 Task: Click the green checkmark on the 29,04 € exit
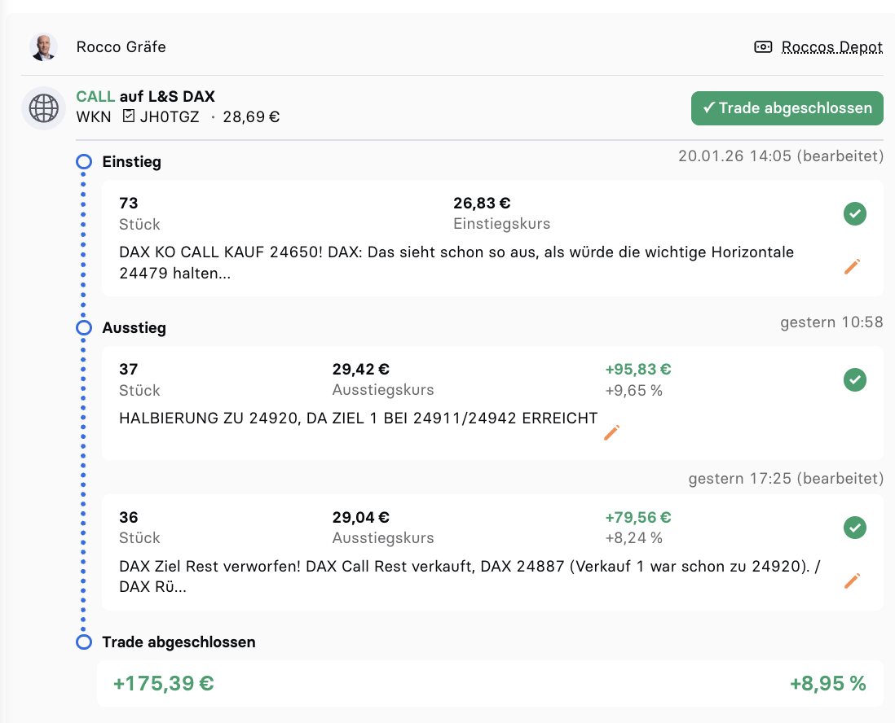point(854,528)
